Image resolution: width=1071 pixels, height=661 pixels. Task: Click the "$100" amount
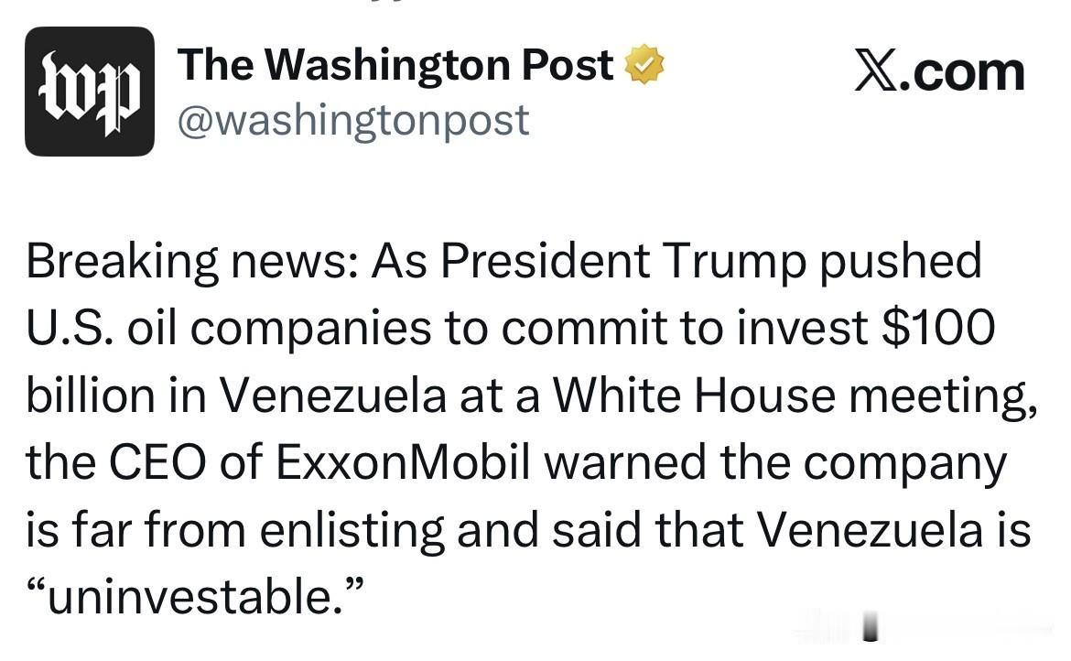pos(937,329)
